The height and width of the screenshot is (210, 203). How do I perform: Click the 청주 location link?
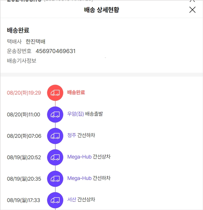pyautogui.click(x=72, y=135)
